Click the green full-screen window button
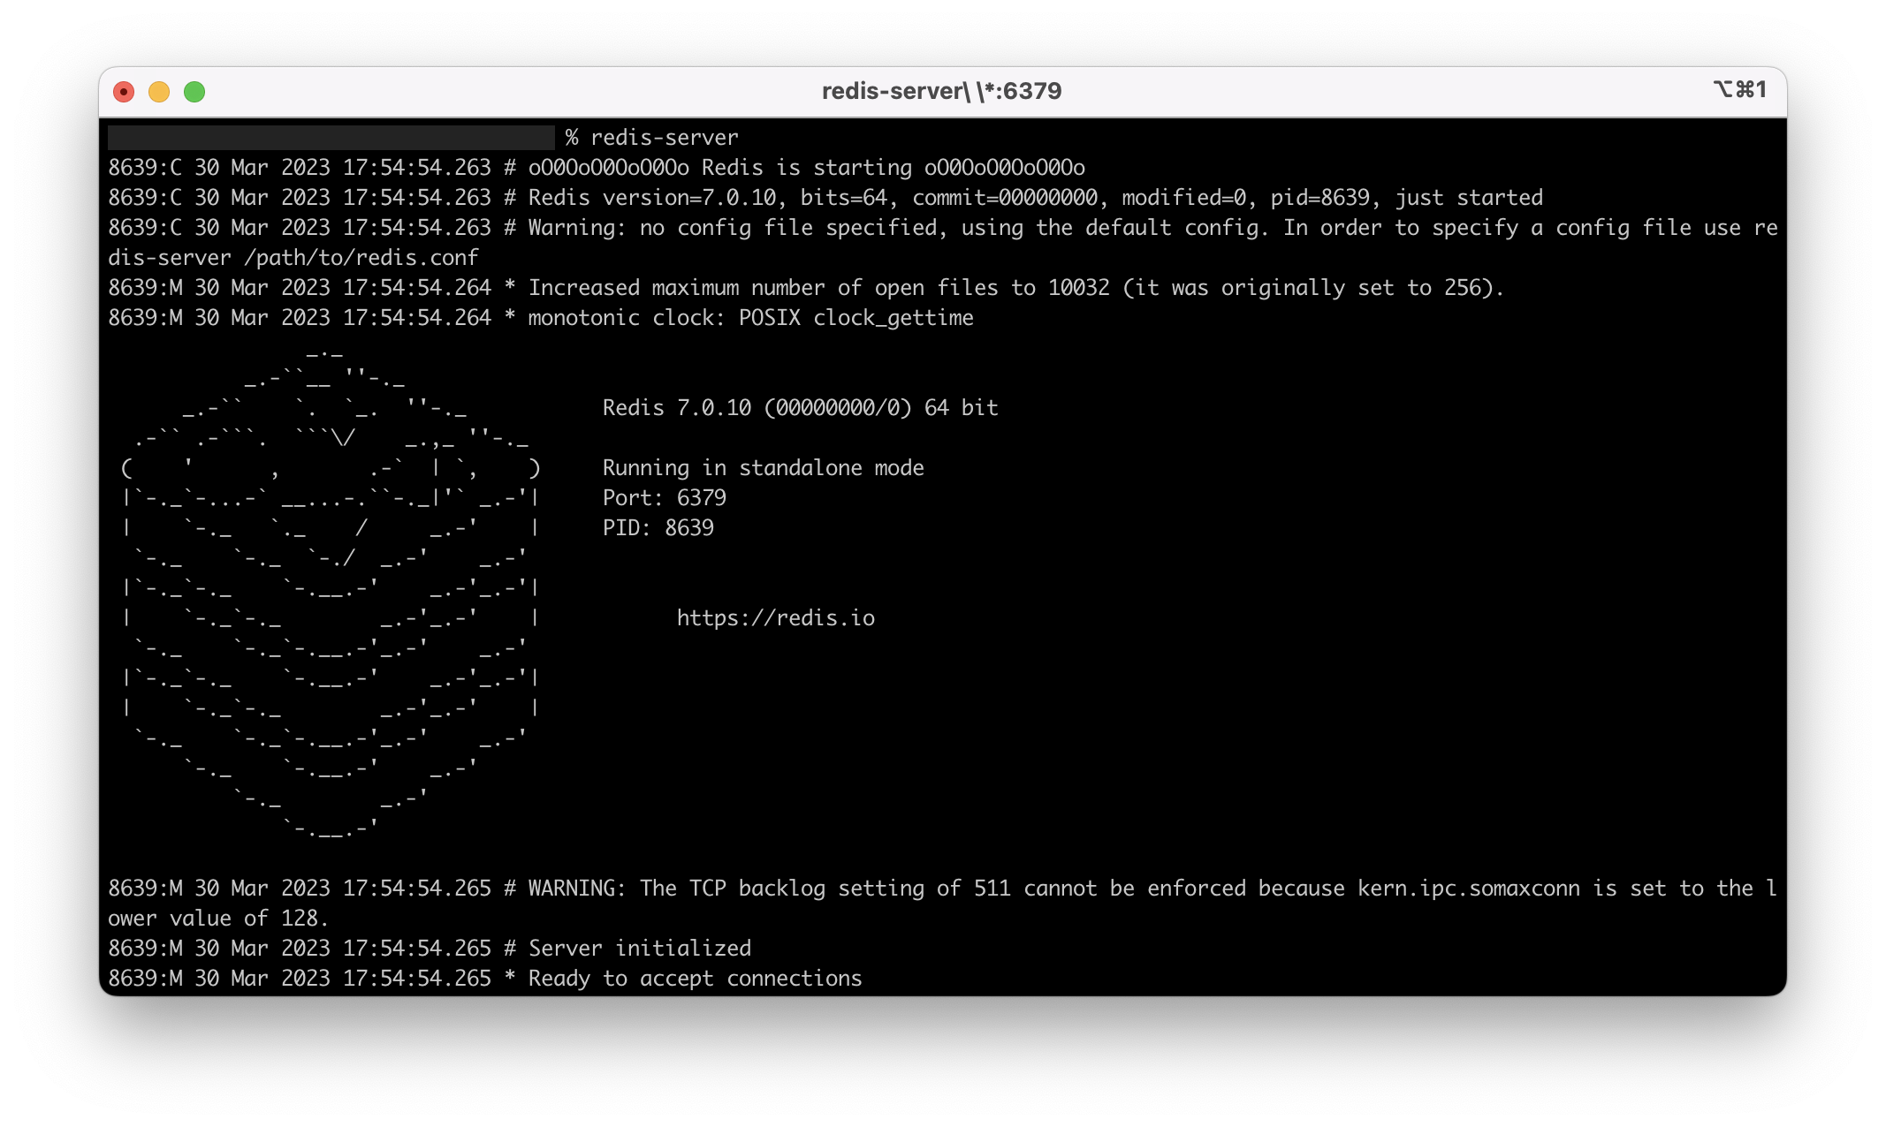The image size is (1886, 1127). point(194,92)
